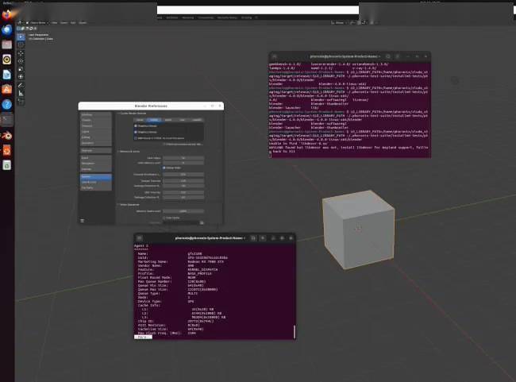Image resolution: width=516 pixels, height=382 pixels.
Task: Open Thunderbird from the Ubuntu dock
Action: (7, 29)
